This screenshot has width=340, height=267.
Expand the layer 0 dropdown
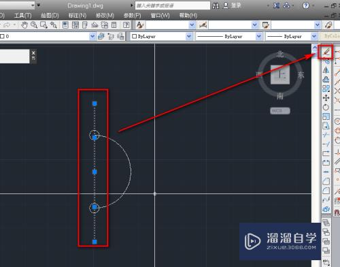(x=92, y=36)
